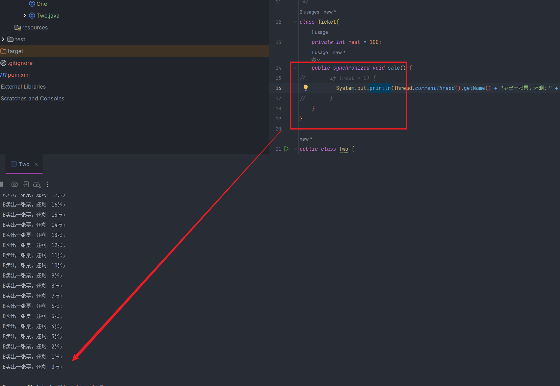This screenshot has width=560, height=386.
Task: Click 'currentThread' method call in line 16
Action: [x=435, y=88]
